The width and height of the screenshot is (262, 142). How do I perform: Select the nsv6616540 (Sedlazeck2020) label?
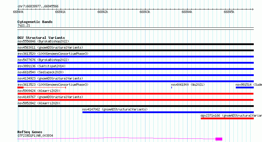pyautogui.click(x=41, y=72)
